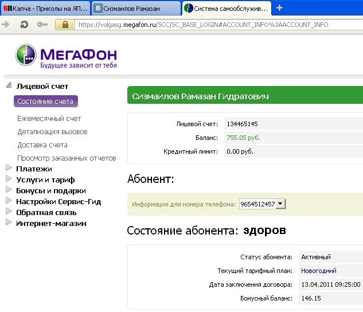Image resolution: width=363 pixels, height=312 pixels.
Task: Click the key password icon in toolbar
Action: point(42,24)
